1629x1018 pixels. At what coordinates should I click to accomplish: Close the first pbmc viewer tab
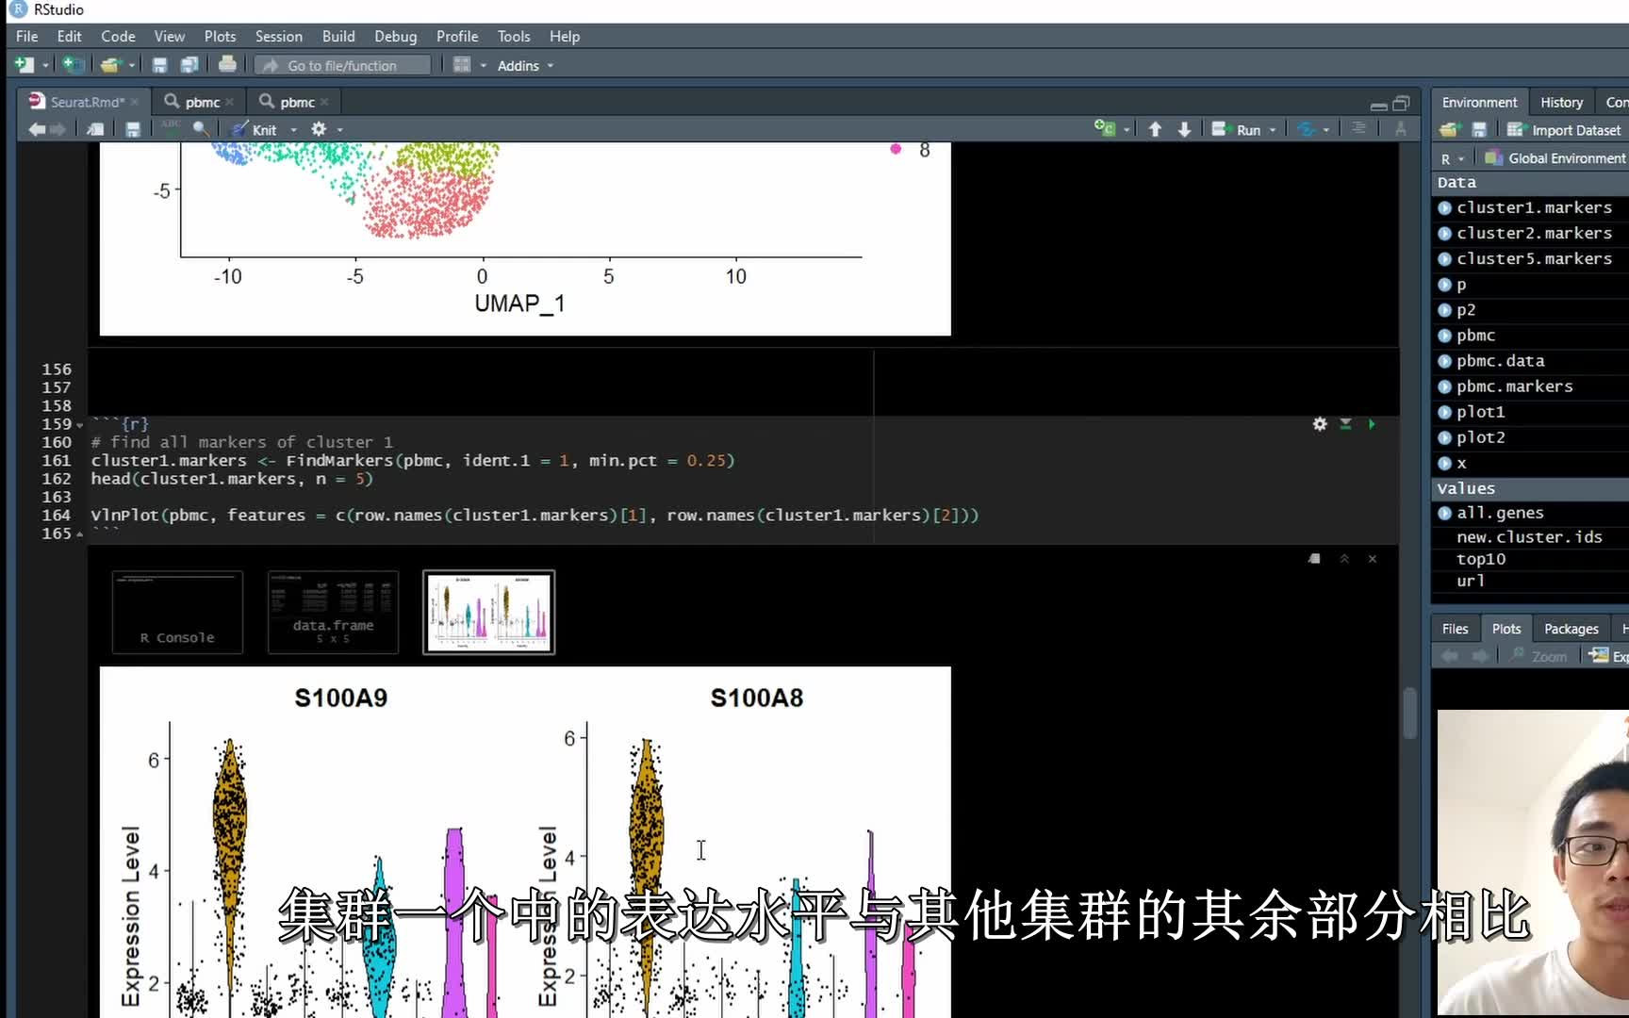click(229, 102)
